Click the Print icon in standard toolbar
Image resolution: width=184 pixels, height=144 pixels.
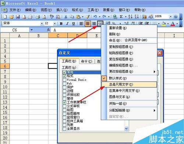pos(38,17)
